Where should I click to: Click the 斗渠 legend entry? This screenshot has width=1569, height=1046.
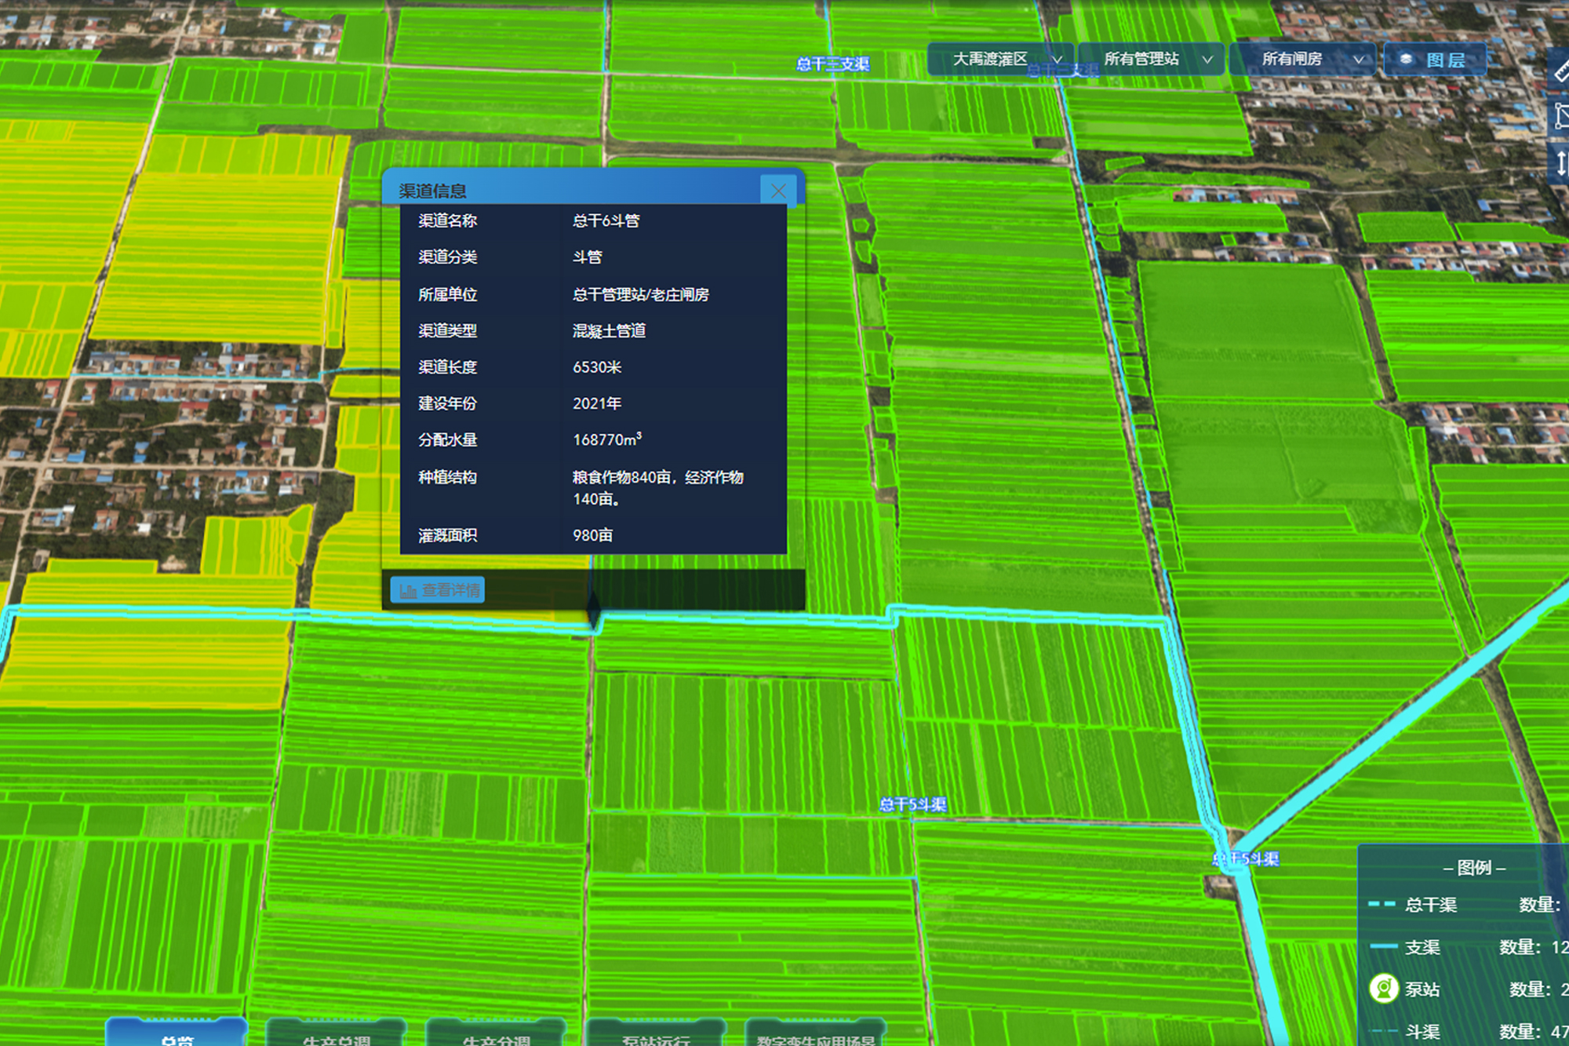tap(1422, 1032)
